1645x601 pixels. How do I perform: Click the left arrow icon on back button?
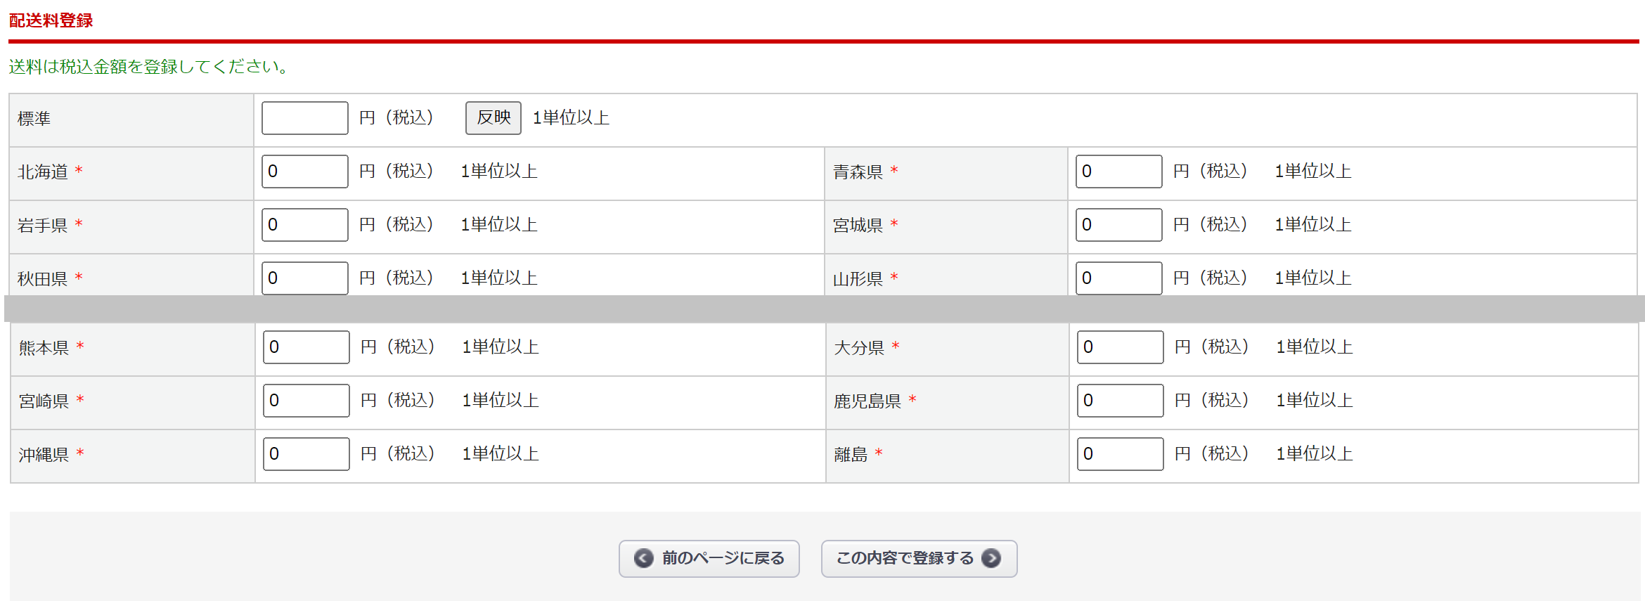tap(643, 558)
